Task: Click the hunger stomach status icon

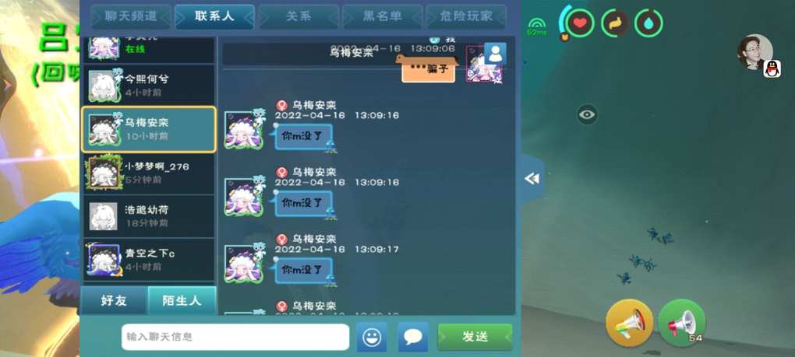Action: point(614,23)
